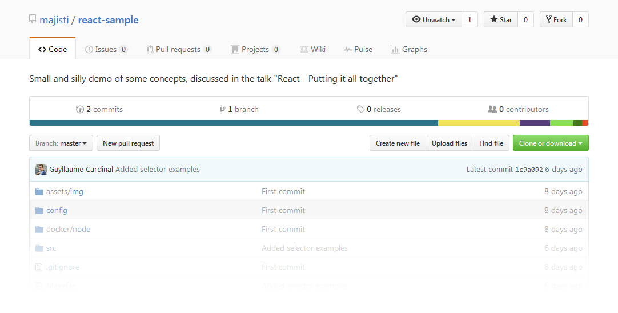Open the Wiki tab

click(x=312, y=49)
